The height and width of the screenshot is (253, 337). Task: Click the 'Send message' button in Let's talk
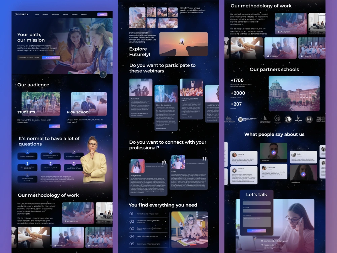256,231
